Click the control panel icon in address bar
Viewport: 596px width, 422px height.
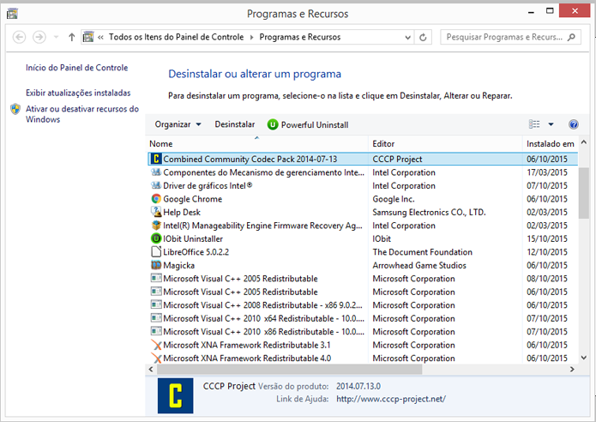88,37
